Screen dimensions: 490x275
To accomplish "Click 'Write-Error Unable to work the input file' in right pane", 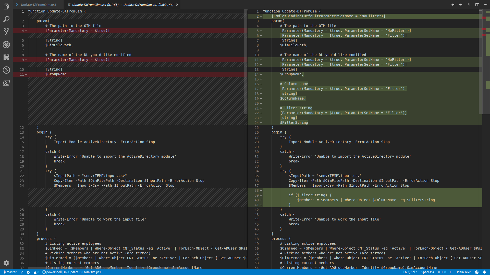I will pyautogui.click(x=335, y=219).
